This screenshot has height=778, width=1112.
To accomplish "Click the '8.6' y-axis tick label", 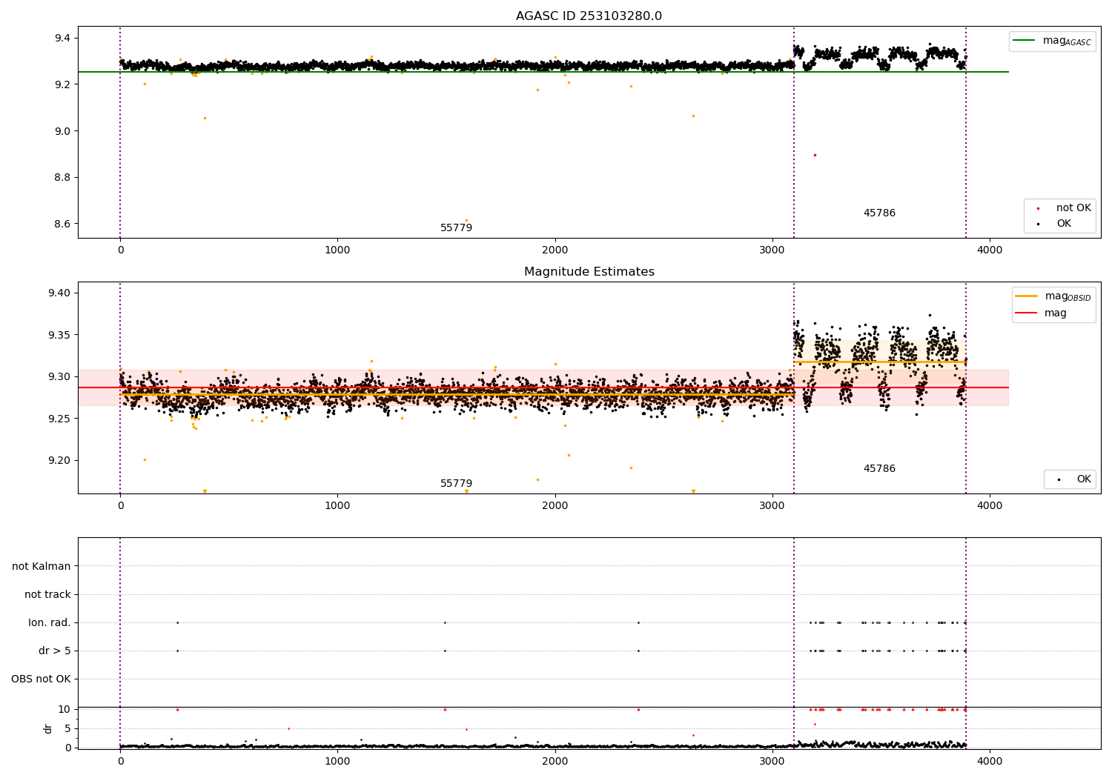I will tap(62, 225).
